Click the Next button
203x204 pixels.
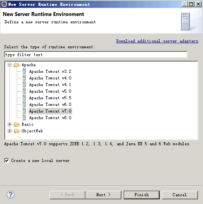[x=103, y=195]
